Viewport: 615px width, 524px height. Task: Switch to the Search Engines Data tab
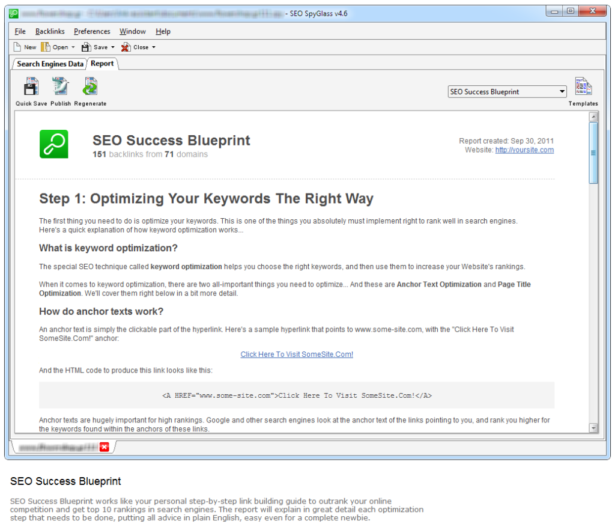click(x=50, y=64)
